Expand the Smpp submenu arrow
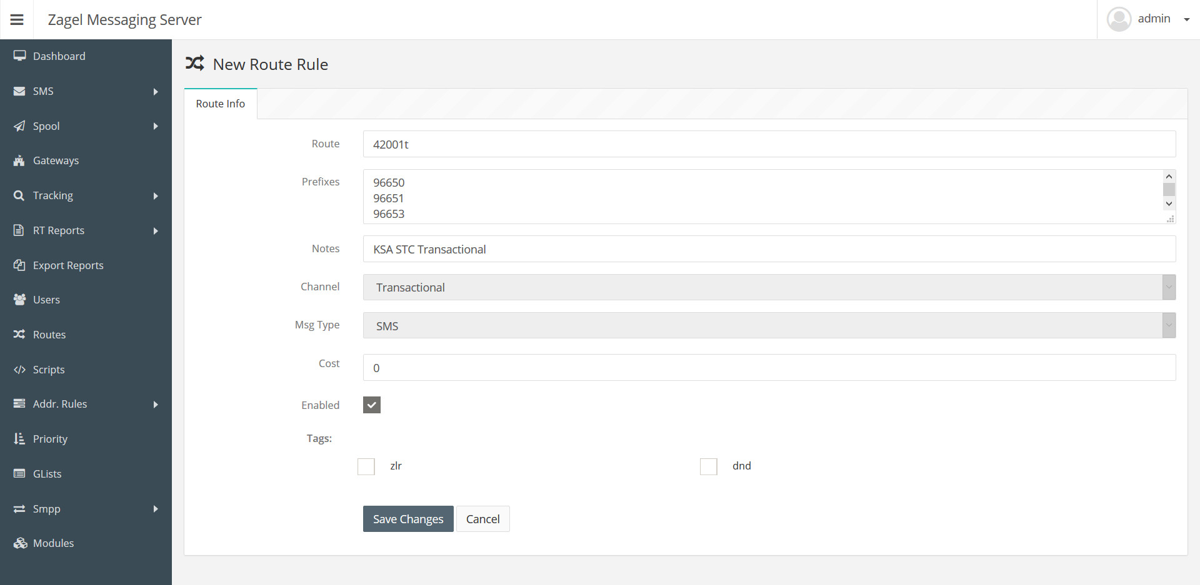The height and width of the screenshot is (585, 1200). pos(156,509)
